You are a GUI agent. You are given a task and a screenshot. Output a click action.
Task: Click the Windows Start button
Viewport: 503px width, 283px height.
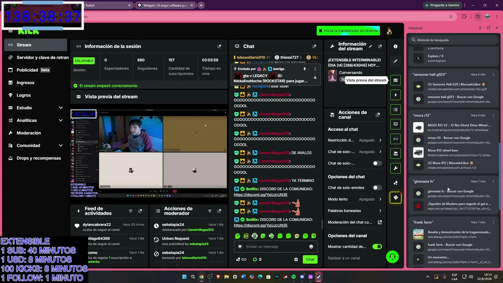click(184, 277)
